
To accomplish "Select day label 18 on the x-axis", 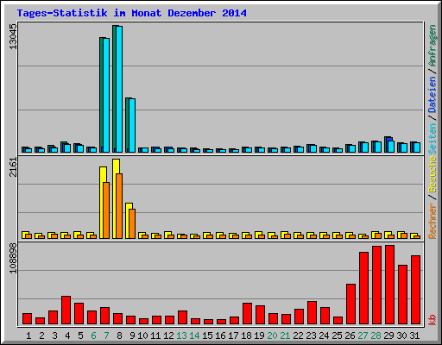I will pos(246,336).
